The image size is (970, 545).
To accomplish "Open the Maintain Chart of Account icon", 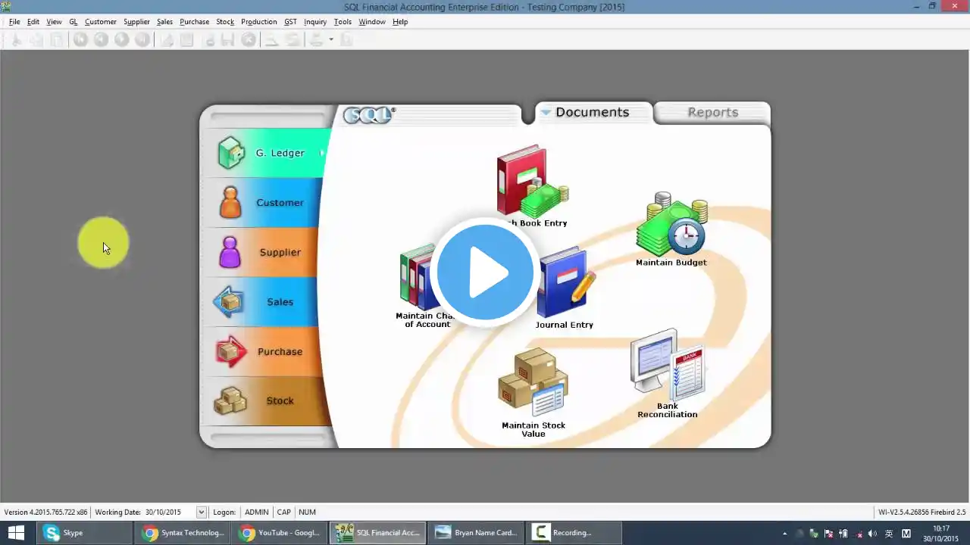I will 427,286.
